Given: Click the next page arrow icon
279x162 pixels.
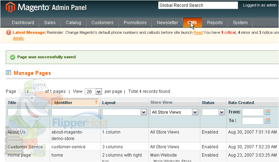Looking at the screenshot, I should coord(41,91).
